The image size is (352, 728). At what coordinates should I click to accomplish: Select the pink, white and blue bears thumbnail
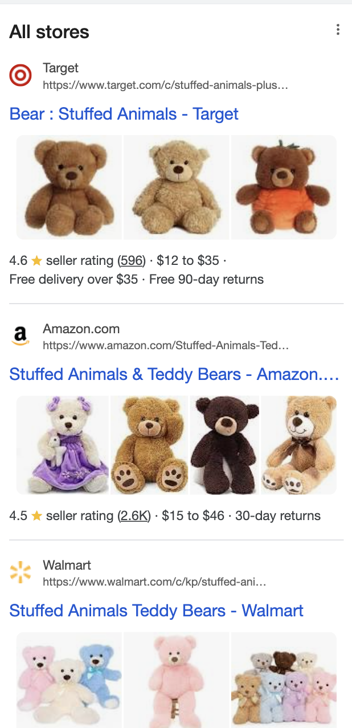tap(69, 680)
